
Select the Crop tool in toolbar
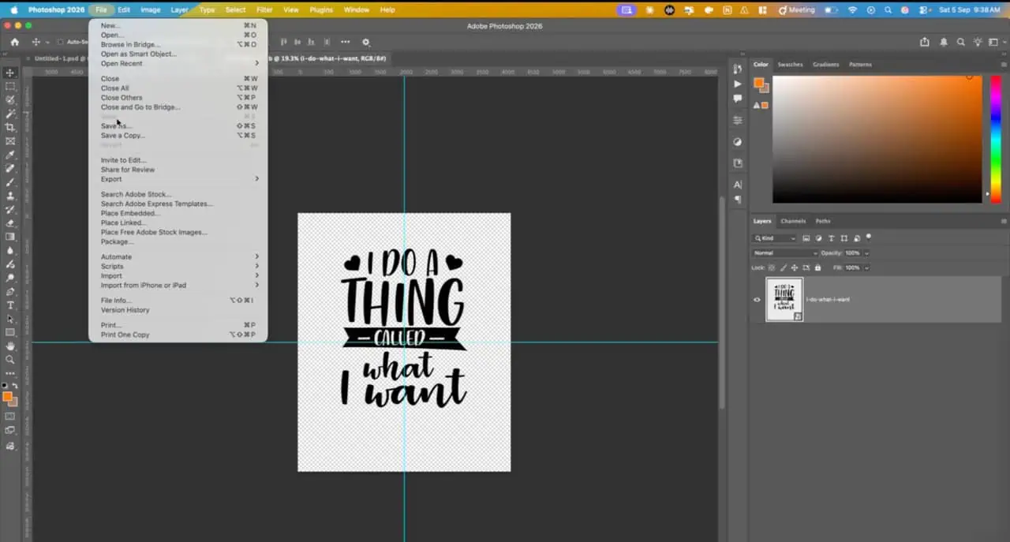pos(10,127)
